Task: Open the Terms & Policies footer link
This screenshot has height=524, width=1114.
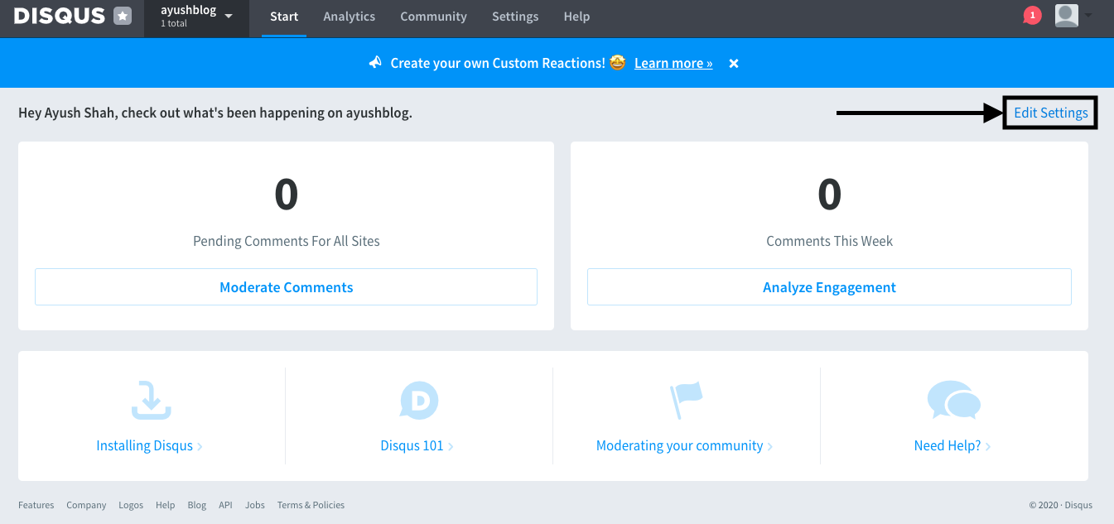Action: [311, 505]
